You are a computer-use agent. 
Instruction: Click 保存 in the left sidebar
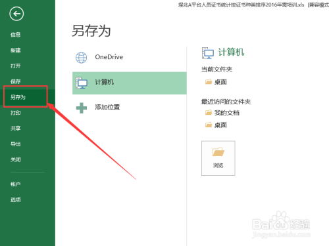tap(16, 81)
